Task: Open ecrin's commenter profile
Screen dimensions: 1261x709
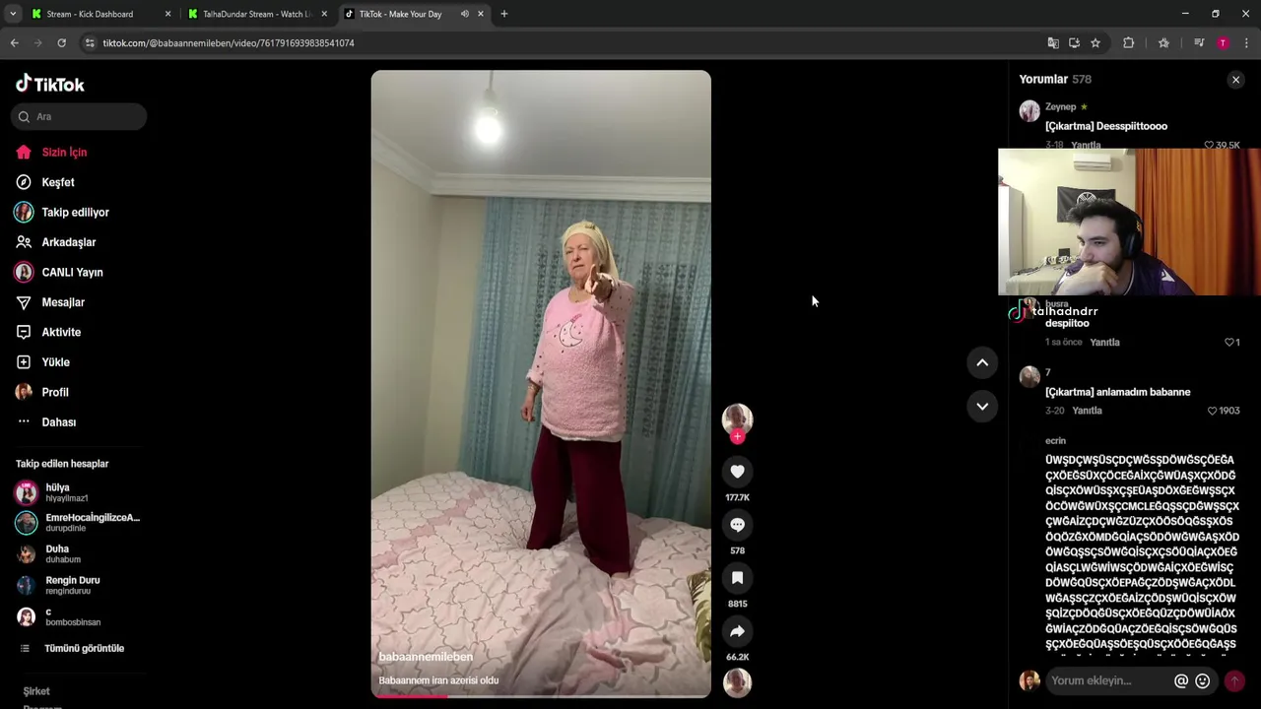Action: [1055, 441]
